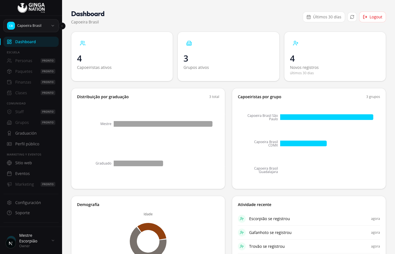The width and height of the screenshot is (395, 254).
Task: Open Eventos in the sidebar
Action: 31,174
